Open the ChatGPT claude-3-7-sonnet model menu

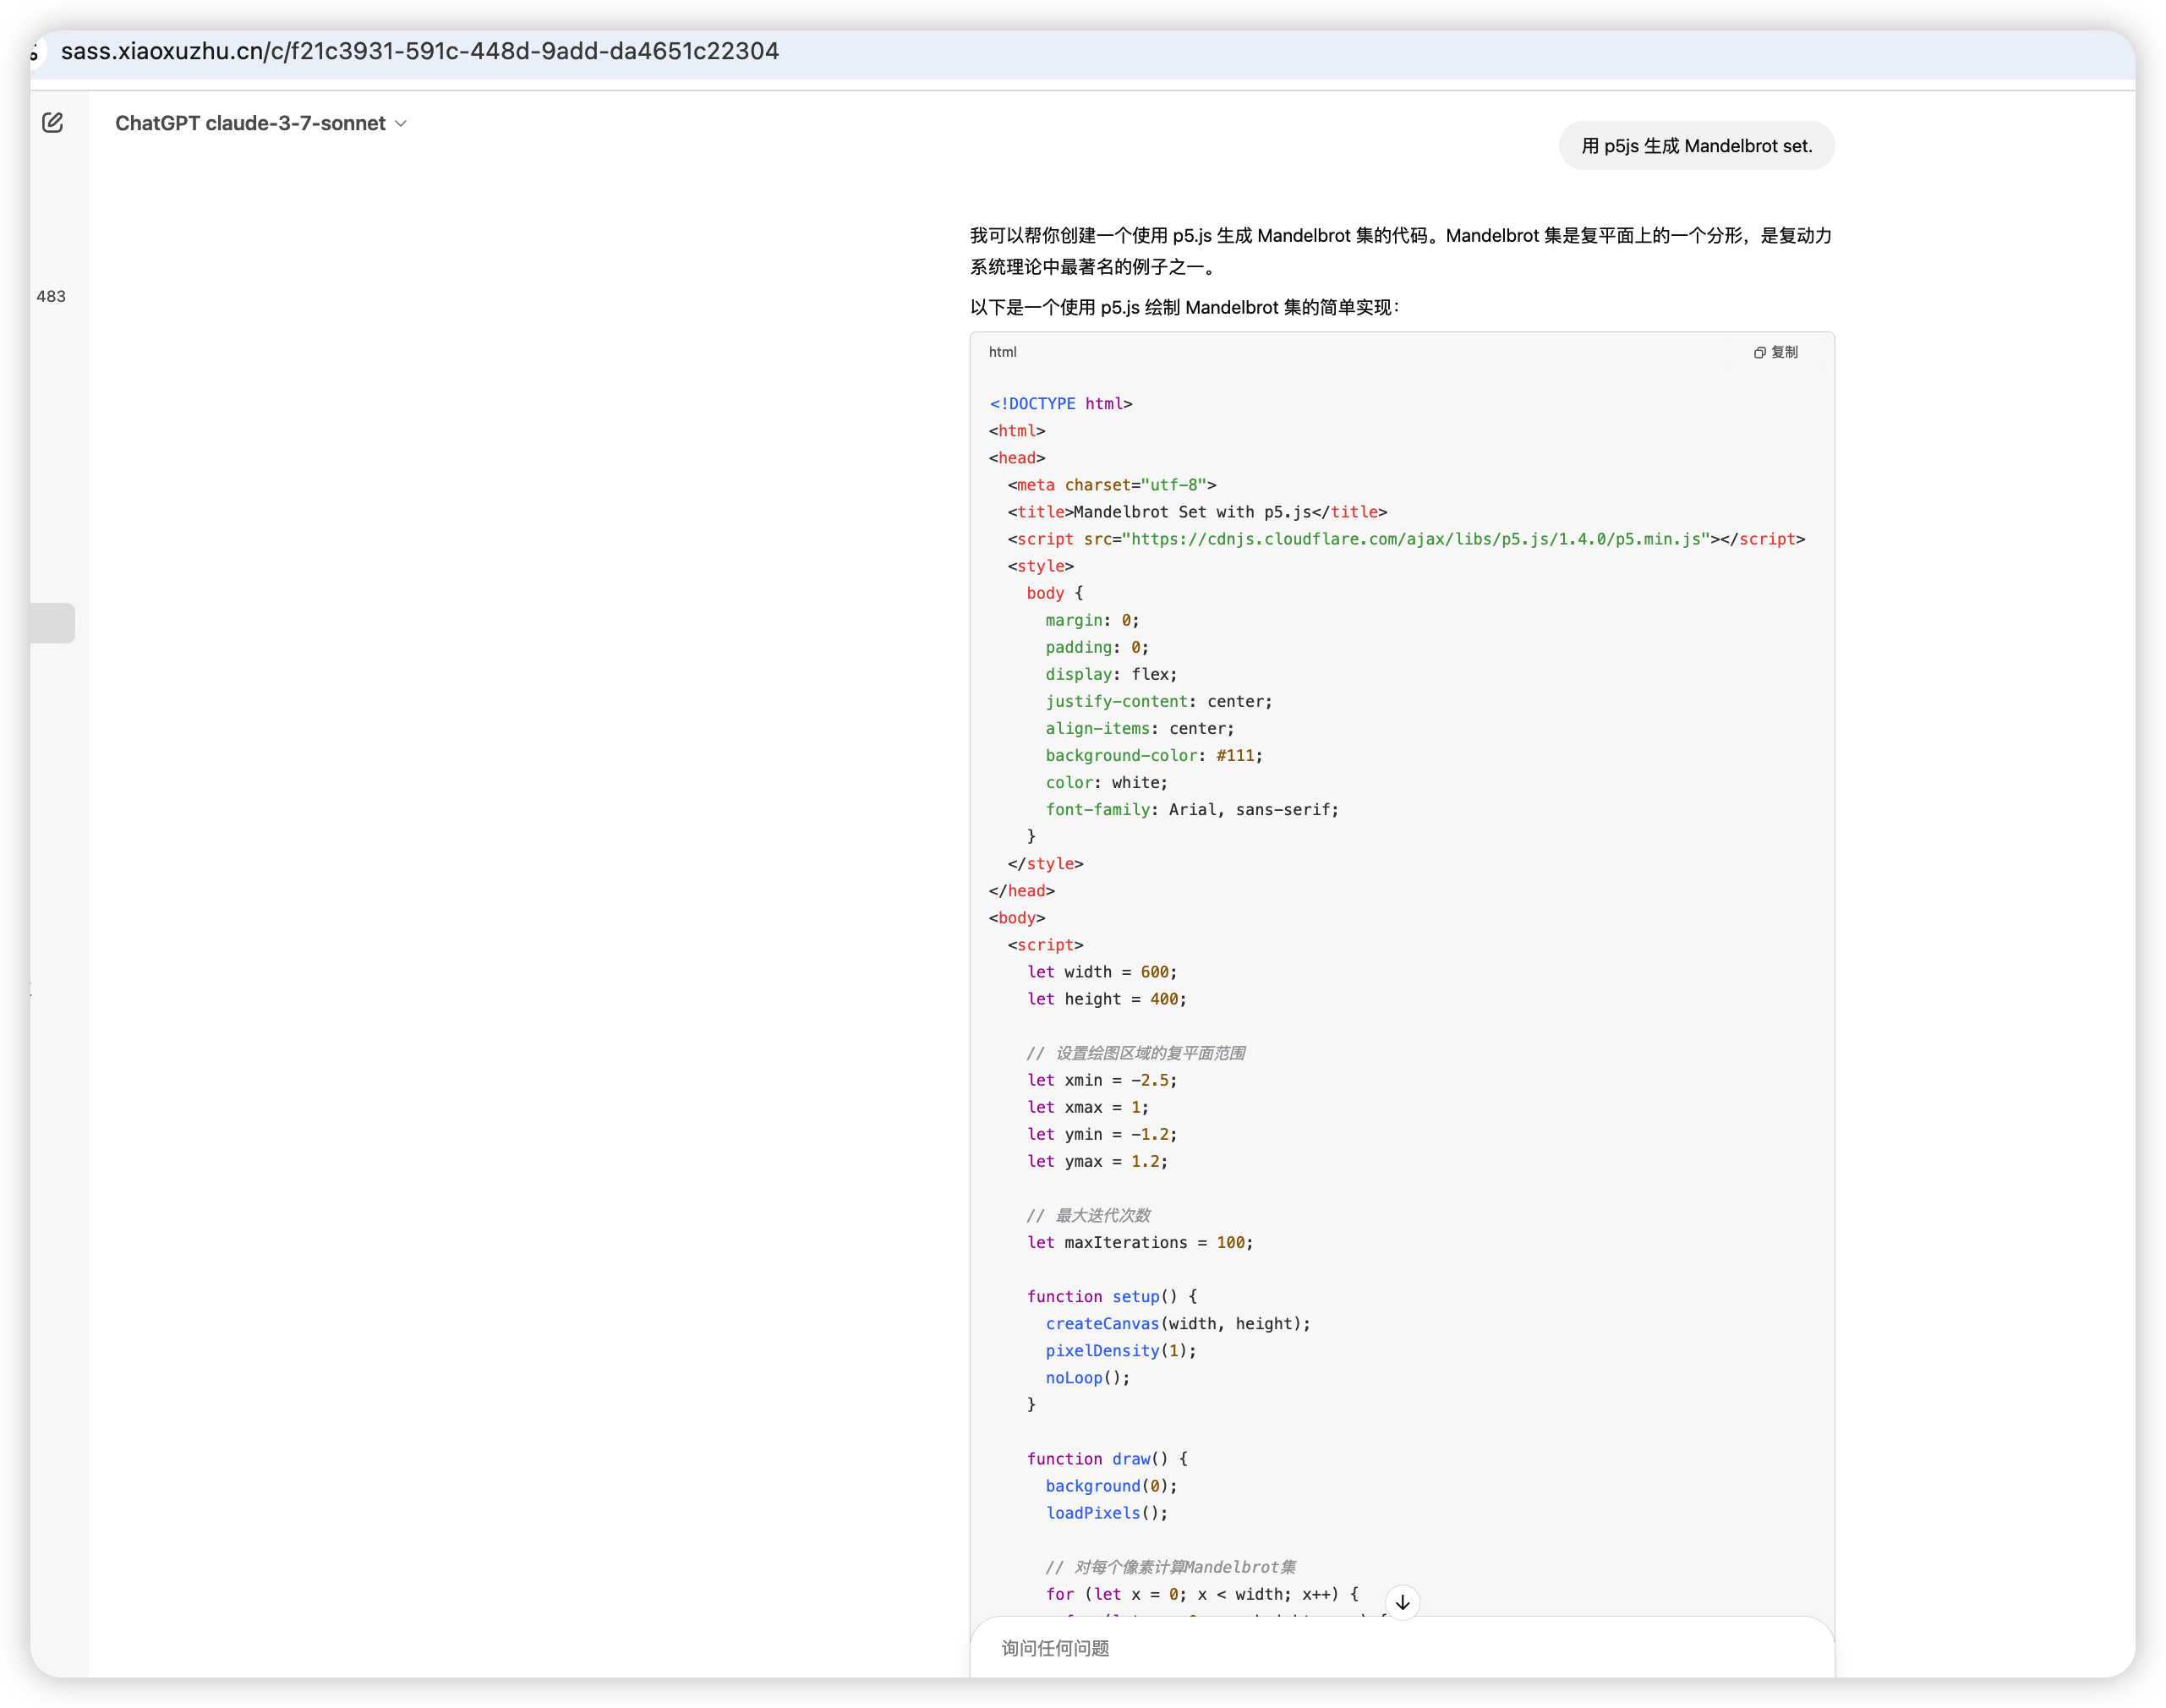tap(250, 124)
